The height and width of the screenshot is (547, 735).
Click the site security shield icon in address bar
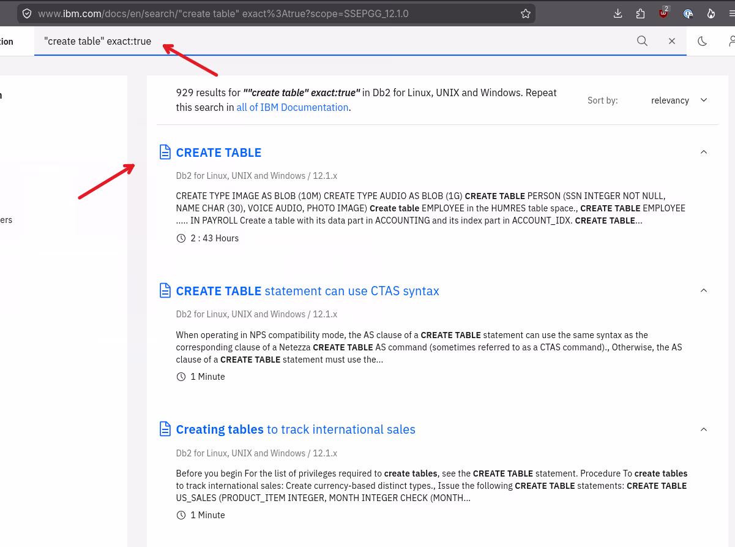pyautogui.click(x=27, y=13)
